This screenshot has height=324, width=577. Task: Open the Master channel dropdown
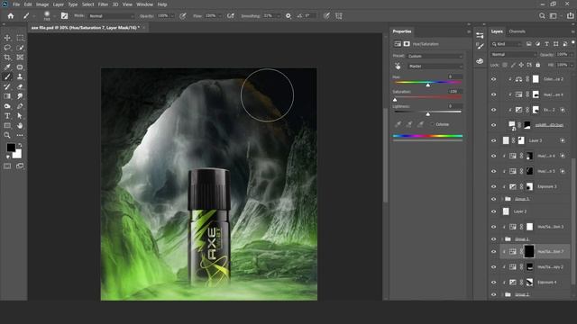coord(435,66)
